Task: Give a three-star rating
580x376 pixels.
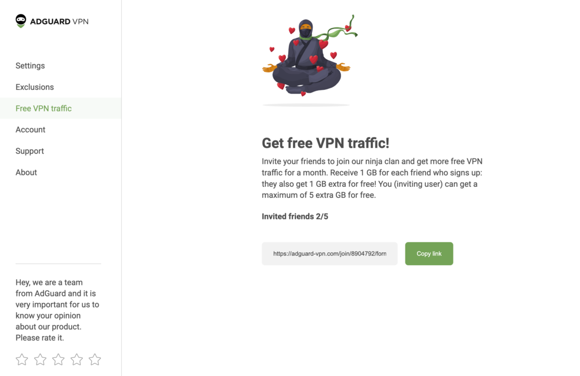Action: 59,359
